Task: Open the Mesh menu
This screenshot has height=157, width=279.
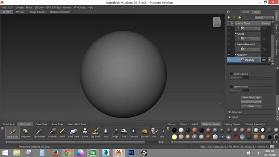Action: 29,7
